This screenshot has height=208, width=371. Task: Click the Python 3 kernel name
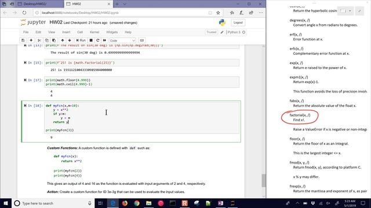234,32
